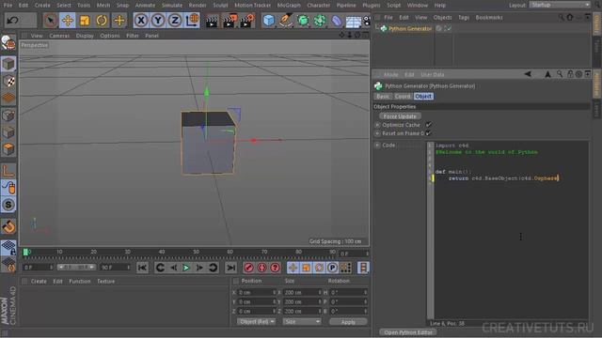The width and height of the screenshot is (602, 338).
Task: Select Make Editable icon in left toolbar
Action: coord(8,43)
